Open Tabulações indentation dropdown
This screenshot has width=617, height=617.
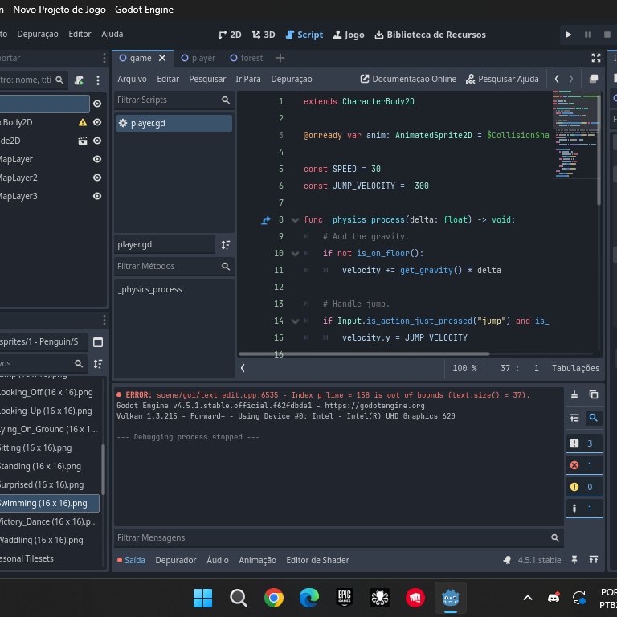[x=576, y=368]
